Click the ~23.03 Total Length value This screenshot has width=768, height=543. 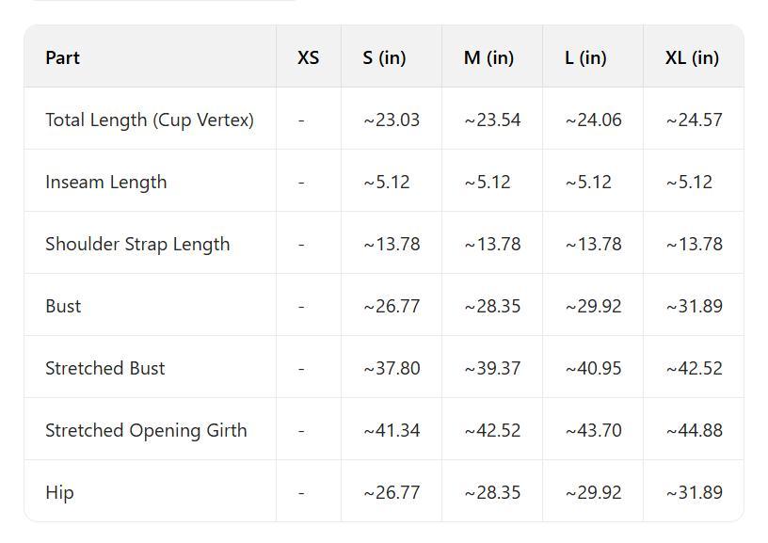point(392,120)
